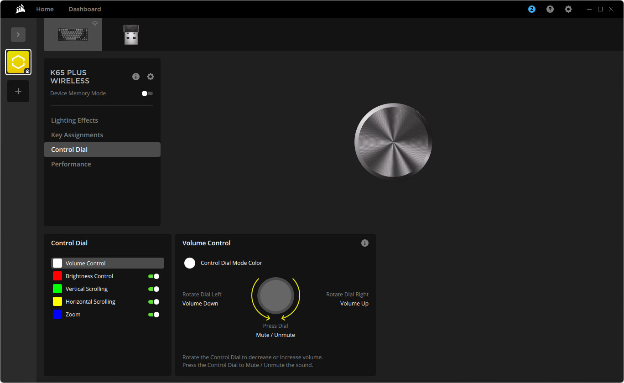
Task: Click the Mute / Unmute label
Action: click(x=276, y=335)
